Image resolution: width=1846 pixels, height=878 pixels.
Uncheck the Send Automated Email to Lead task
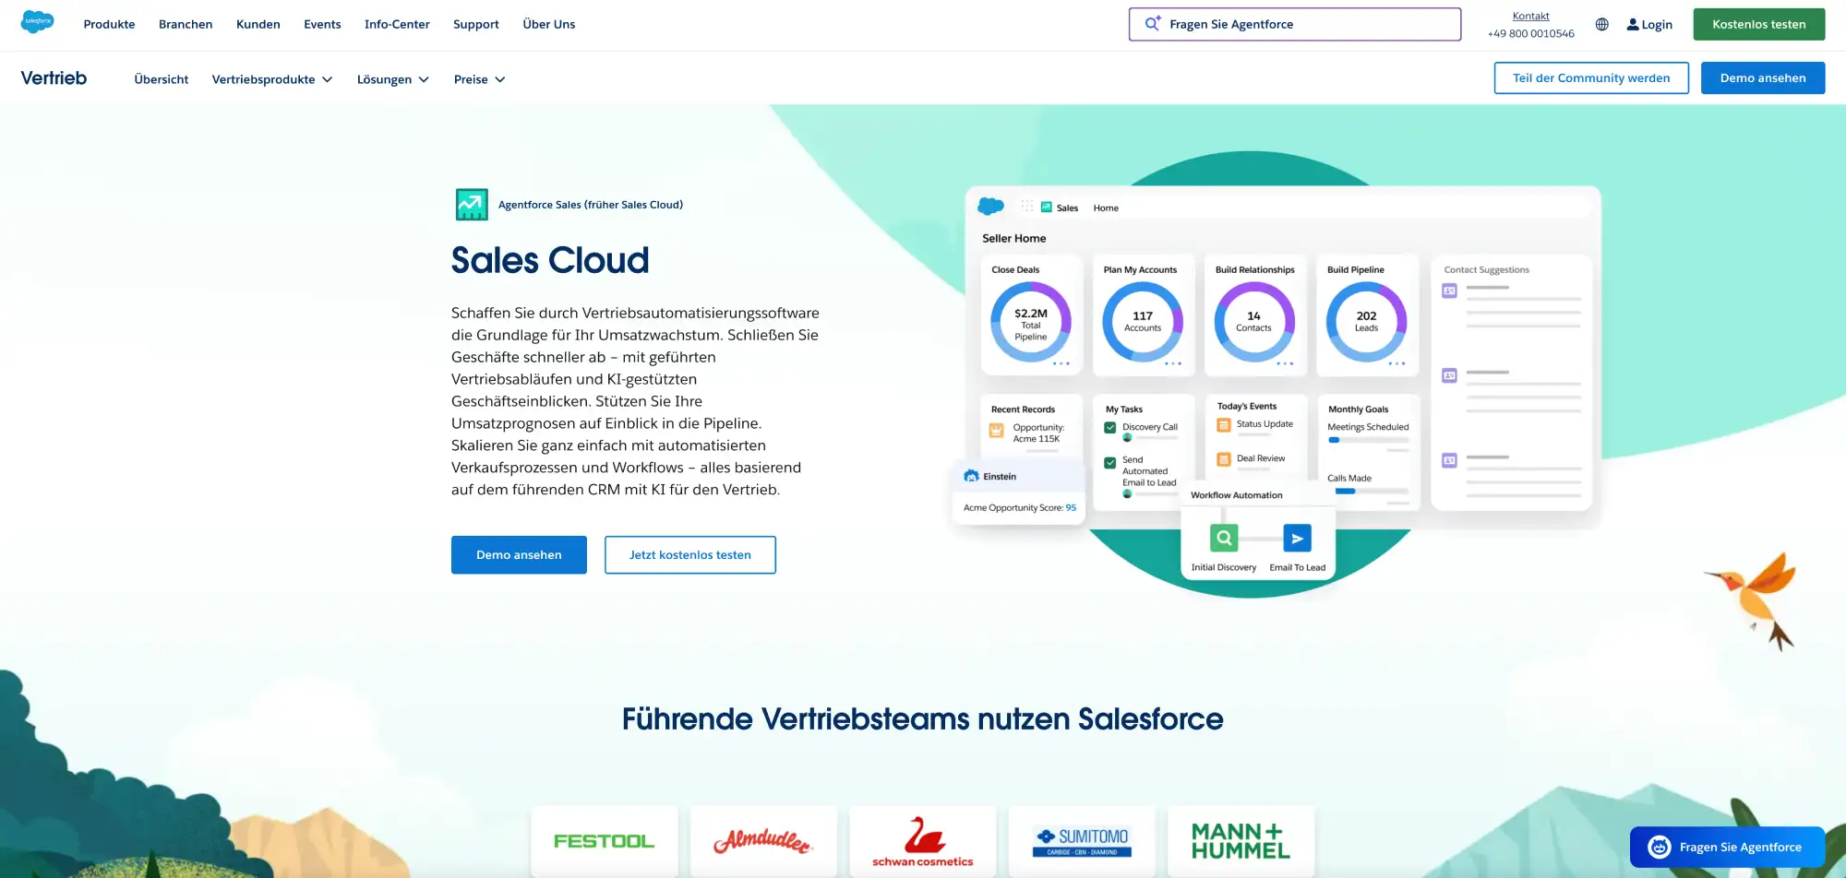(x=1109, y=463)
